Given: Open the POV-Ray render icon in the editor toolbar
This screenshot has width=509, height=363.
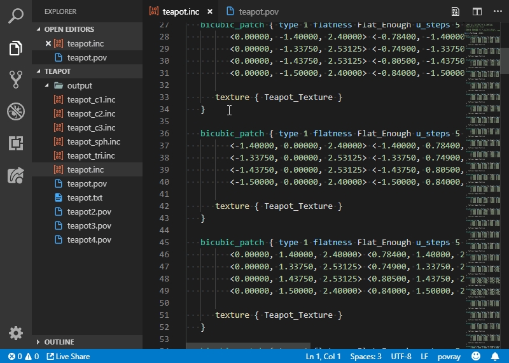Looking at the screenshot, I should [456, 11].
